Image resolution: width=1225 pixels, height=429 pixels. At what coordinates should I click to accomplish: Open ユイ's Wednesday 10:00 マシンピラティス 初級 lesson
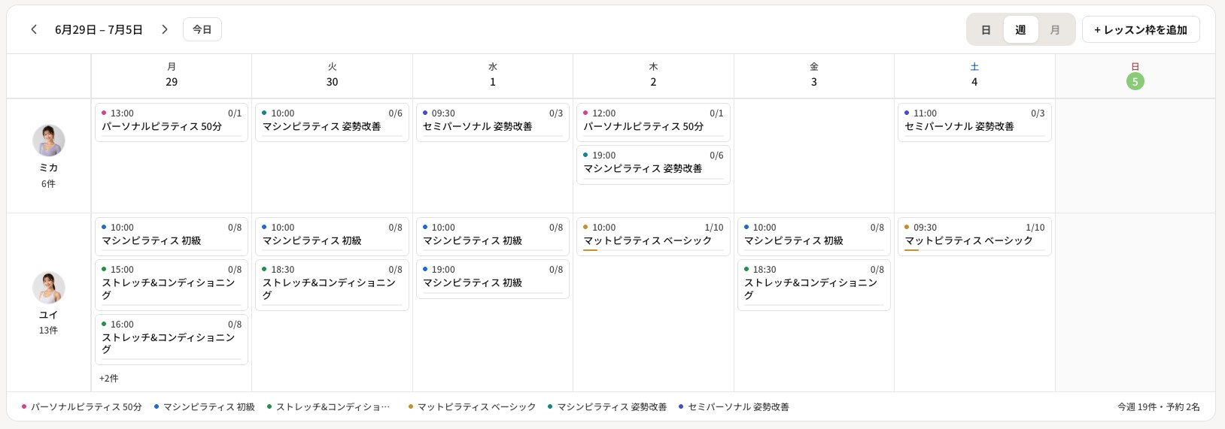click(493, 237)
